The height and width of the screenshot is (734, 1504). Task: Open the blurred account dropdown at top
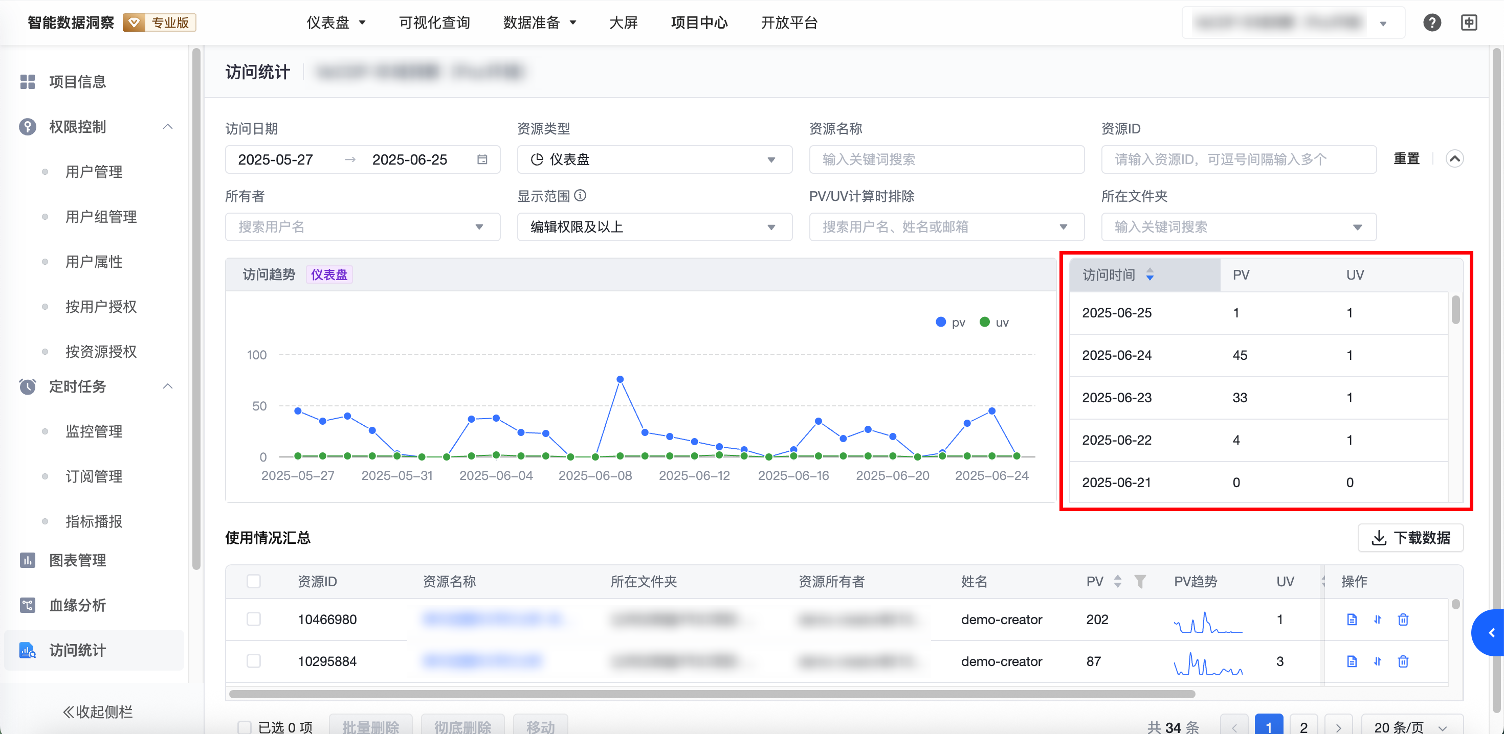(x=1293, y=23)
